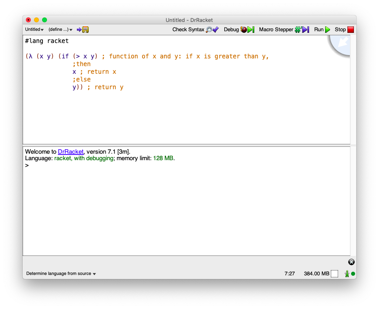This screenshot has height=309, width=379.
Task: Click the 7:27 cursor position indicator
Action: 290,274
